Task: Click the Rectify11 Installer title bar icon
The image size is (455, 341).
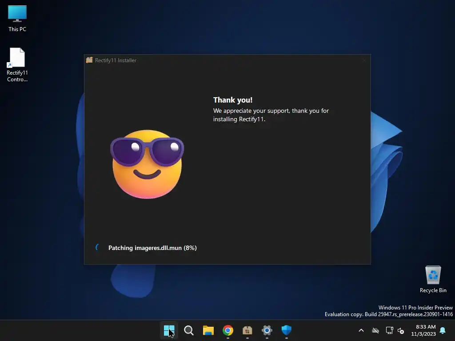Action: pyautogui.click(x=89, y=60)
